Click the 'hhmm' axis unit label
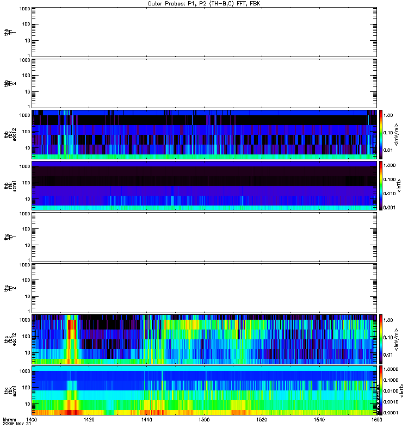Viewport: 408px width, 435px height. [9, 419]
